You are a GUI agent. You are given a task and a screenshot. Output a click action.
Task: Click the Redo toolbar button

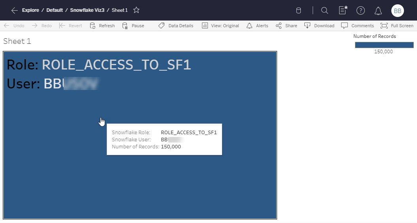[x=42, y=26]
